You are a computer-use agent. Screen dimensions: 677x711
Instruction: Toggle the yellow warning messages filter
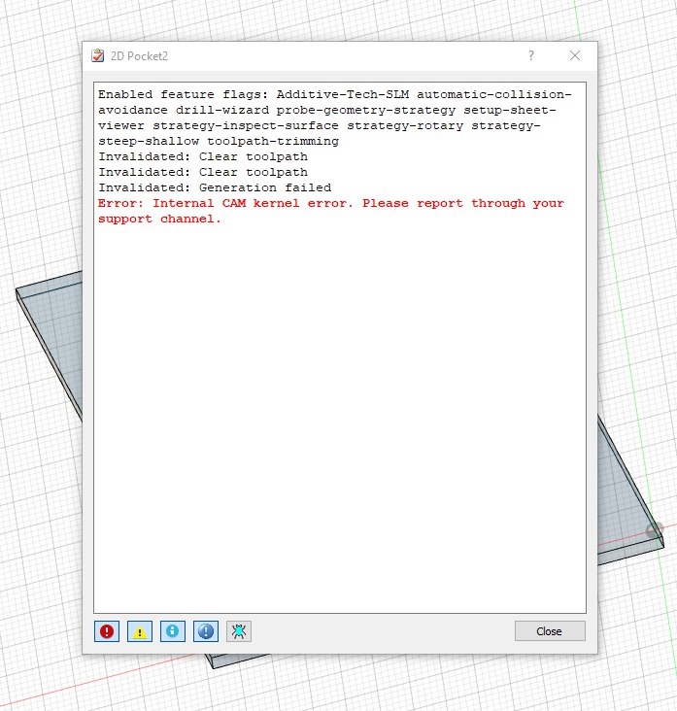140,631
